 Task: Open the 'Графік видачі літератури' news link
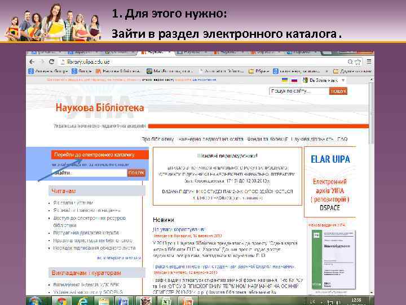223,267
